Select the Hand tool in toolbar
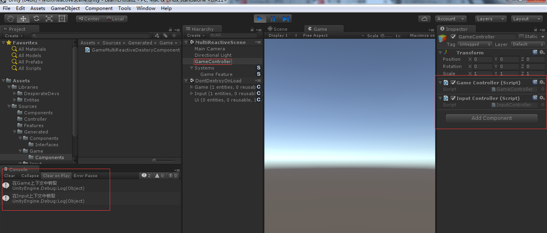Screen dimensions: 547x233 [10, 18]
